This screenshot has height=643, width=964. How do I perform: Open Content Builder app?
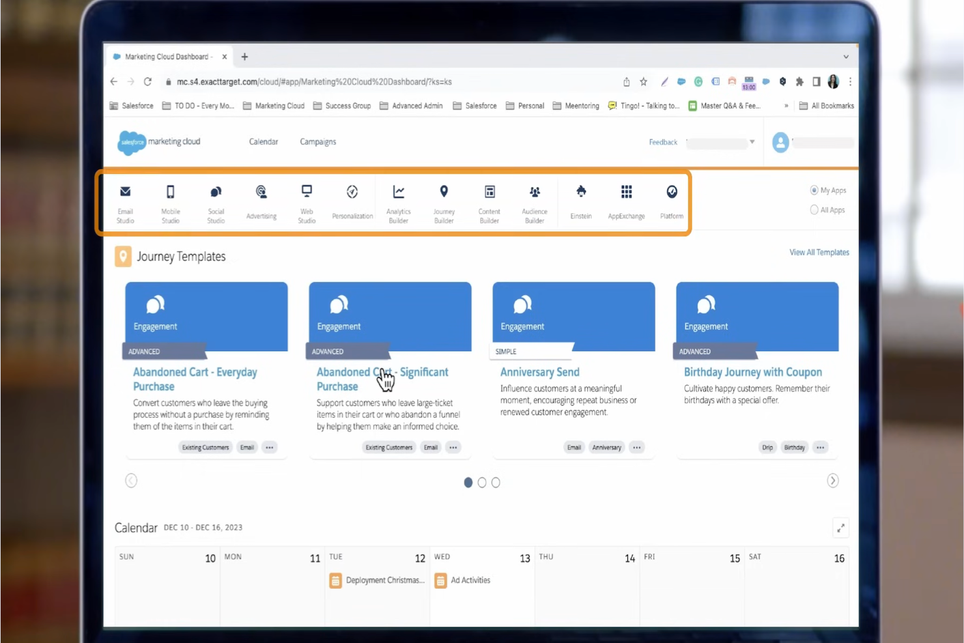point(489,204)
